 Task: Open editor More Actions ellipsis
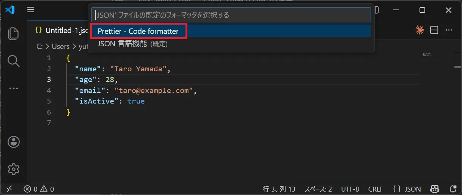point(449,30)
